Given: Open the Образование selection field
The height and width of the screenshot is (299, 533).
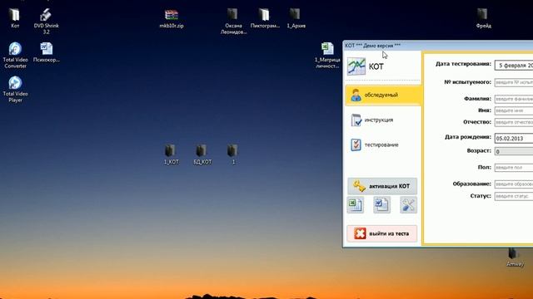Looking at the screenshot, I should click(514, 184).
